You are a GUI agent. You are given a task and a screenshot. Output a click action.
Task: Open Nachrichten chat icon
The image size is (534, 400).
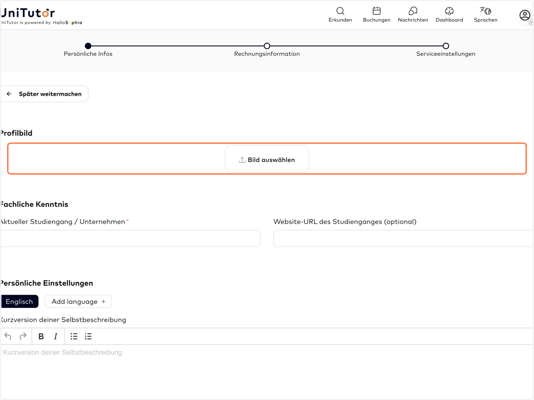click(413, 11)
